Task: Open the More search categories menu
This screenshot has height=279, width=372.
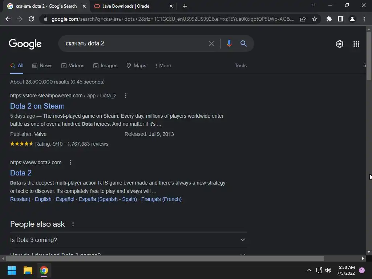Action: tap(163, 66)
